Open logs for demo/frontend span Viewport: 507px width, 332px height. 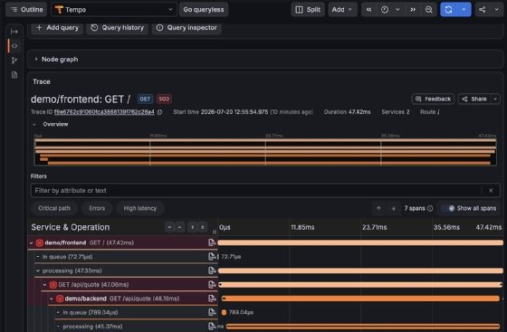(x=212, y=242)
